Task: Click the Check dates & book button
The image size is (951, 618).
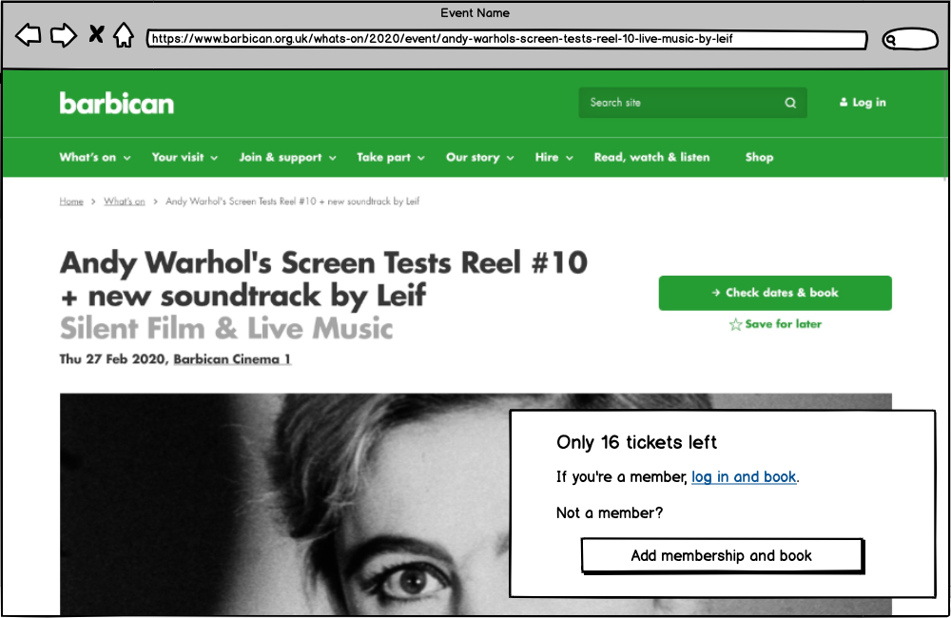Action: 775,293
